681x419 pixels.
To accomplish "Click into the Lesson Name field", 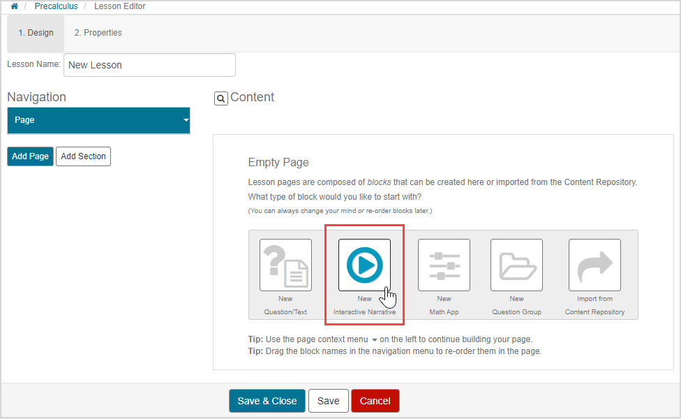I will coord(149,65).
